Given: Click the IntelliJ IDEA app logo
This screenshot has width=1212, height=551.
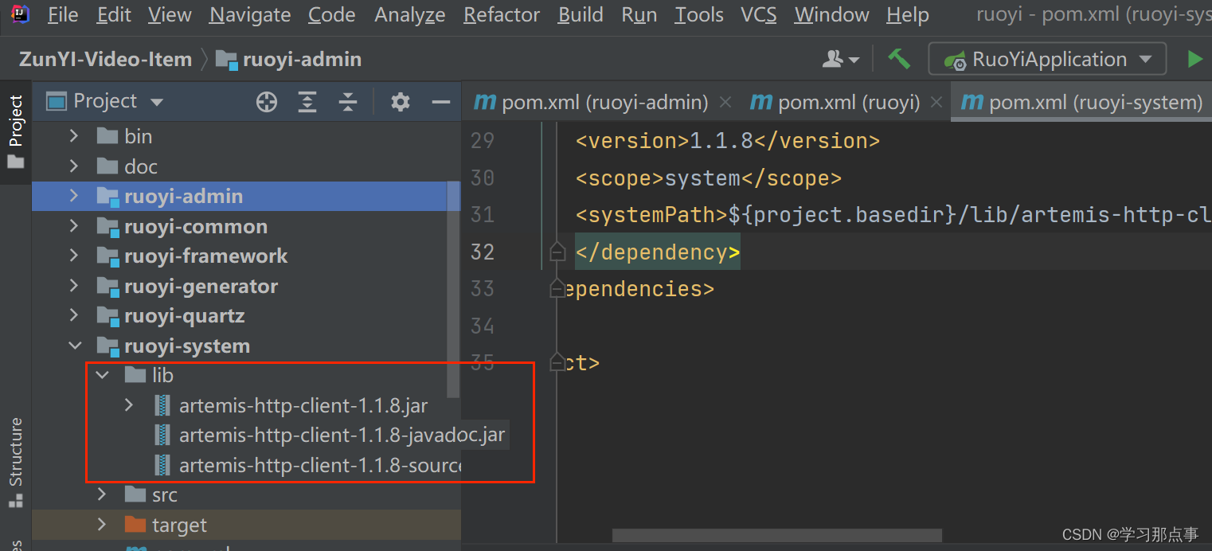Looking at the screenshot, I should [x=21, y=14].
